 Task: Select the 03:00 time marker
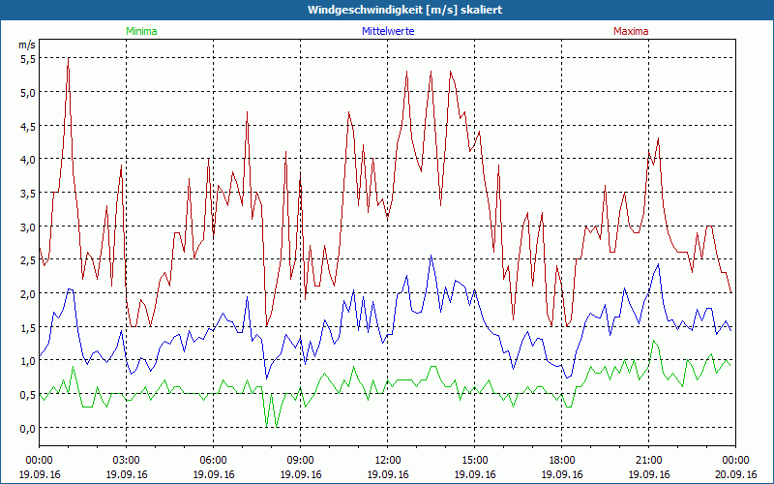coord(126,460)
